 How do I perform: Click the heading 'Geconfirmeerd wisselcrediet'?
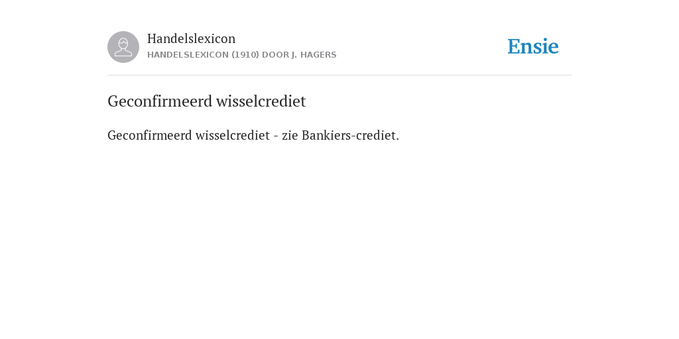coord(207,101)
